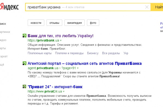This screenshot has height=107, width=163.
Task: Click the 4 млн ответов result count
Action: pyautogui.click(x=75, y=7)
